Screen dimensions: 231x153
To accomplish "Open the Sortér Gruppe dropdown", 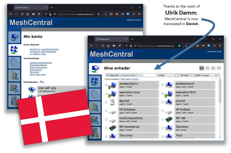I will pos(209,75).
